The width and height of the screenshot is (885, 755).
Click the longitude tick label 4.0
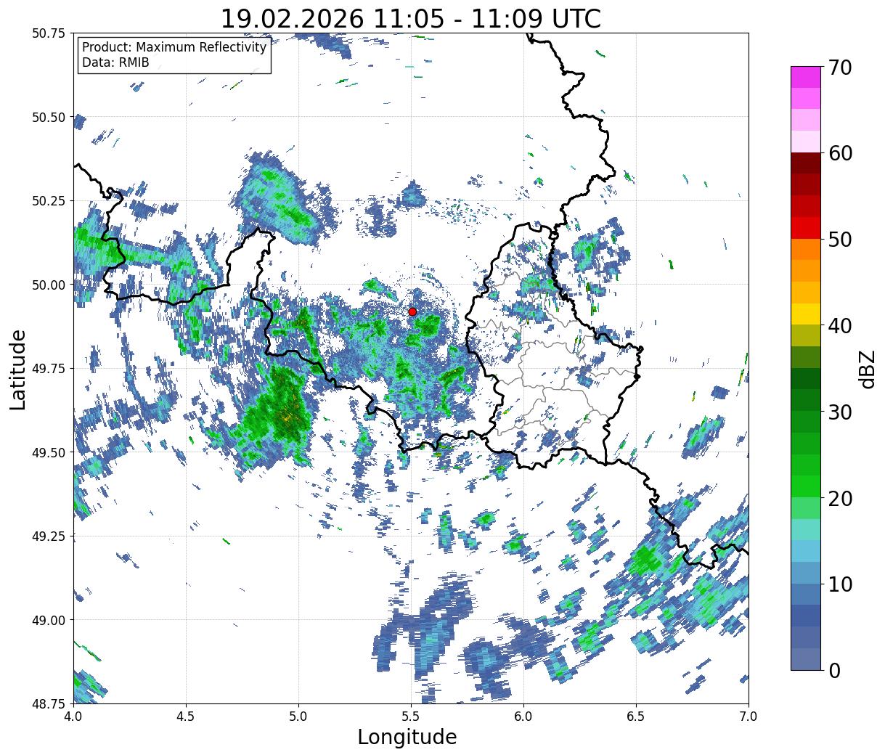pyautogui.click(x=73, y=717)
